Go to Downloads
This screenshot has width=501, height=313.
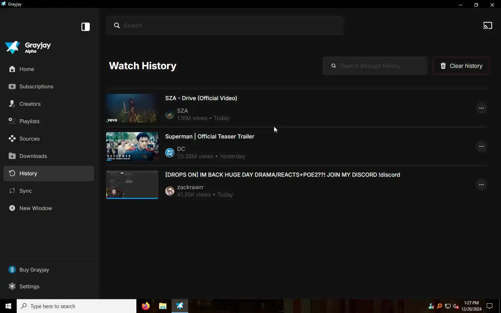[x=49, y=156]
